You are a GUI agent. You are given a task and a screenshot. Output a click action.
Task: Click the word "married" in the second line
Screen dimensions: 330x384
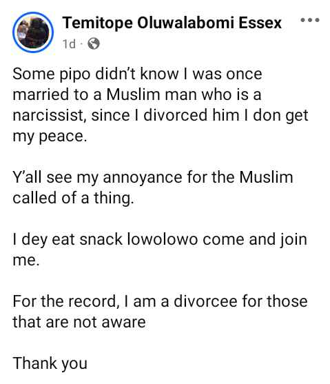coord(41,94)
